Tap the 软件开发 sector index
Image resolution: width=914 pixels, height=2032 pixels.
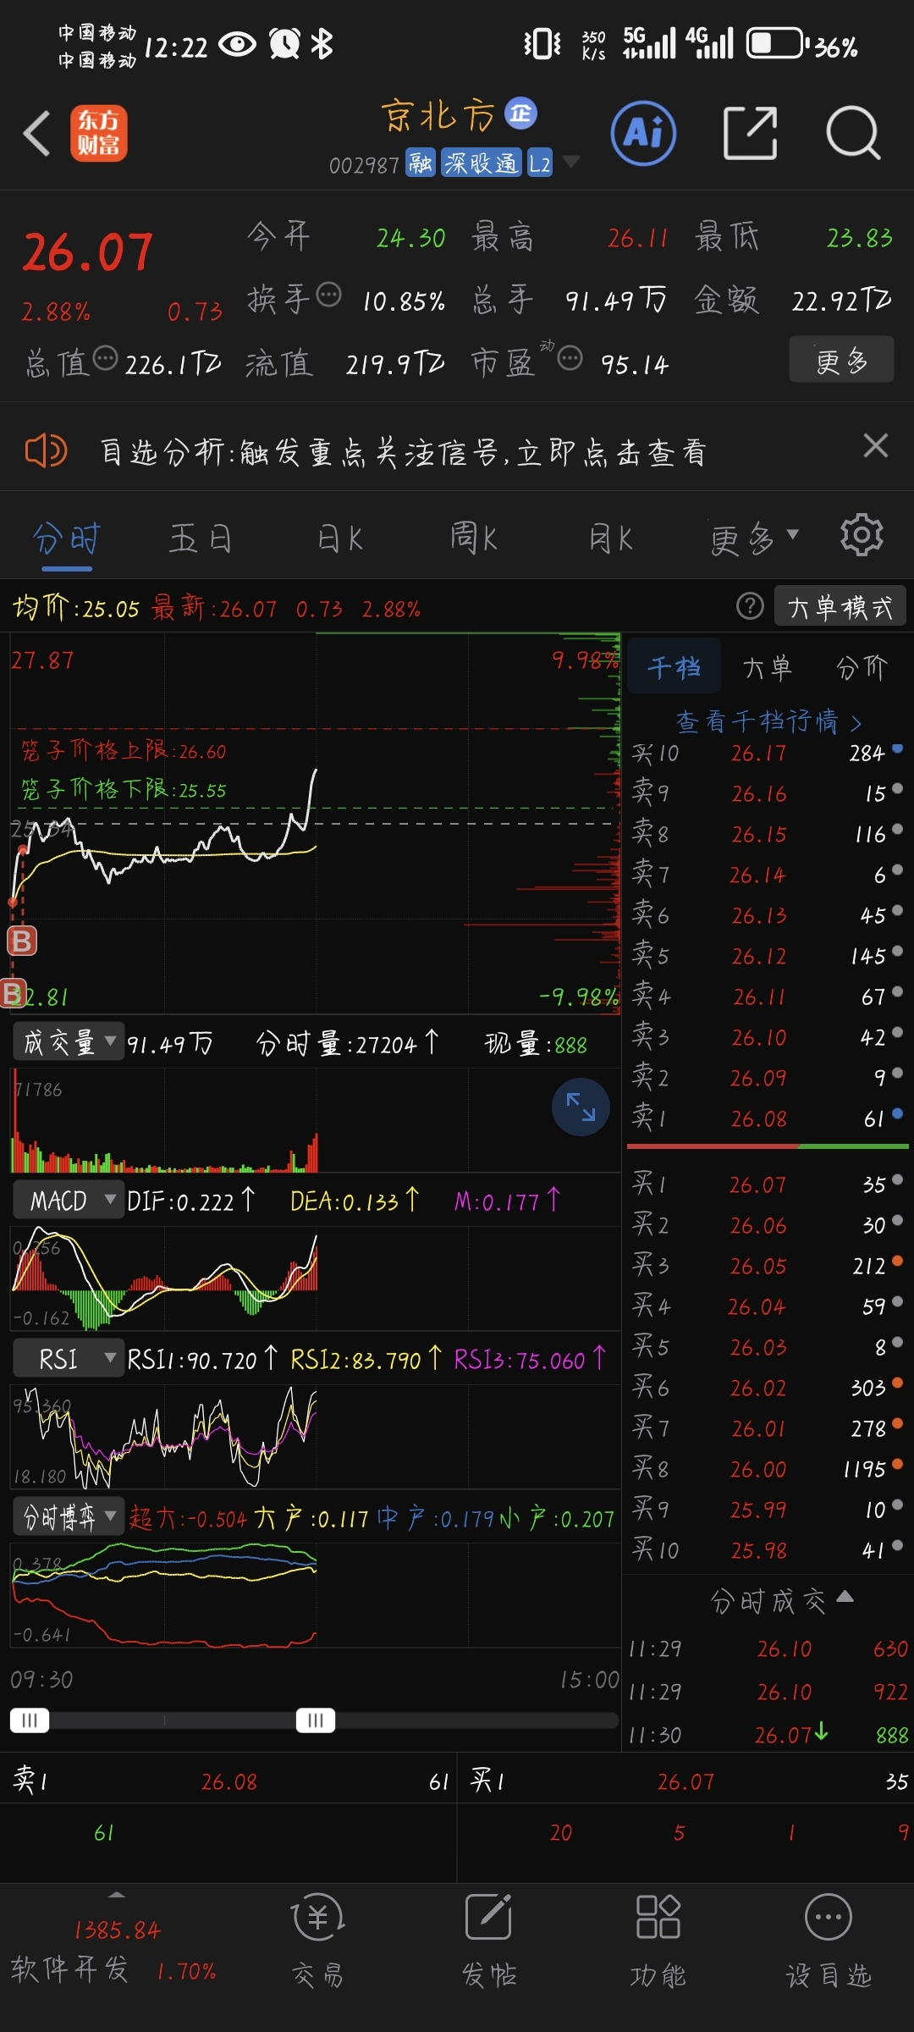[113, 1951]
